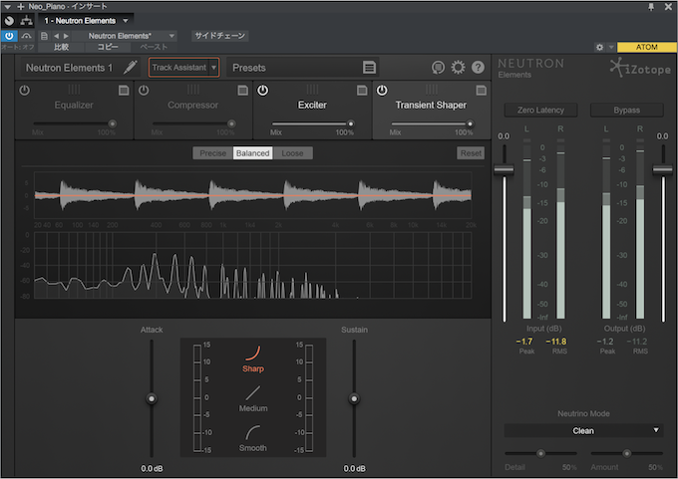The height and width of the screenshot is (479, 678).
Task: Open the host gear settings icon near ATOM
Action: pos(599,47)
